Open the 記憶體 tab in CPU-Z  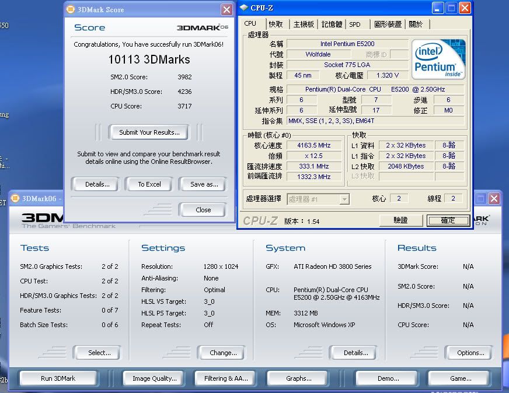click(332, 24)
